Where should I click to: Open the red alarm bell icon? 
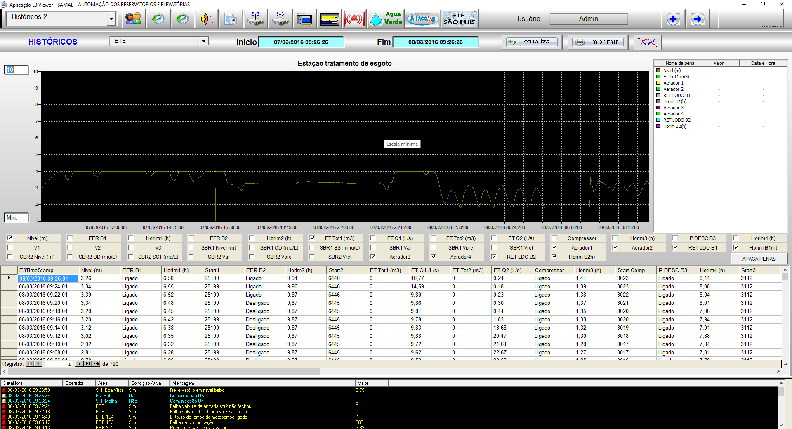(x=354, y=19)
